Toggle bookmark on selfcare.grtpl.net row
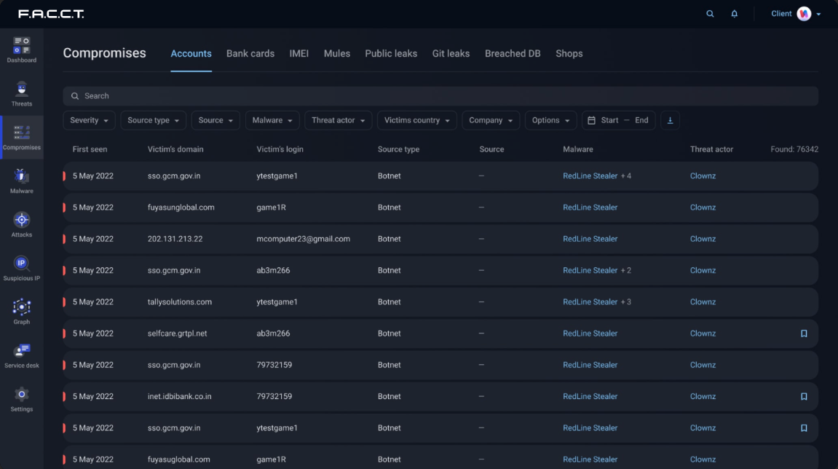This screenshot has height=469, width=838. [x=804, y=334]
